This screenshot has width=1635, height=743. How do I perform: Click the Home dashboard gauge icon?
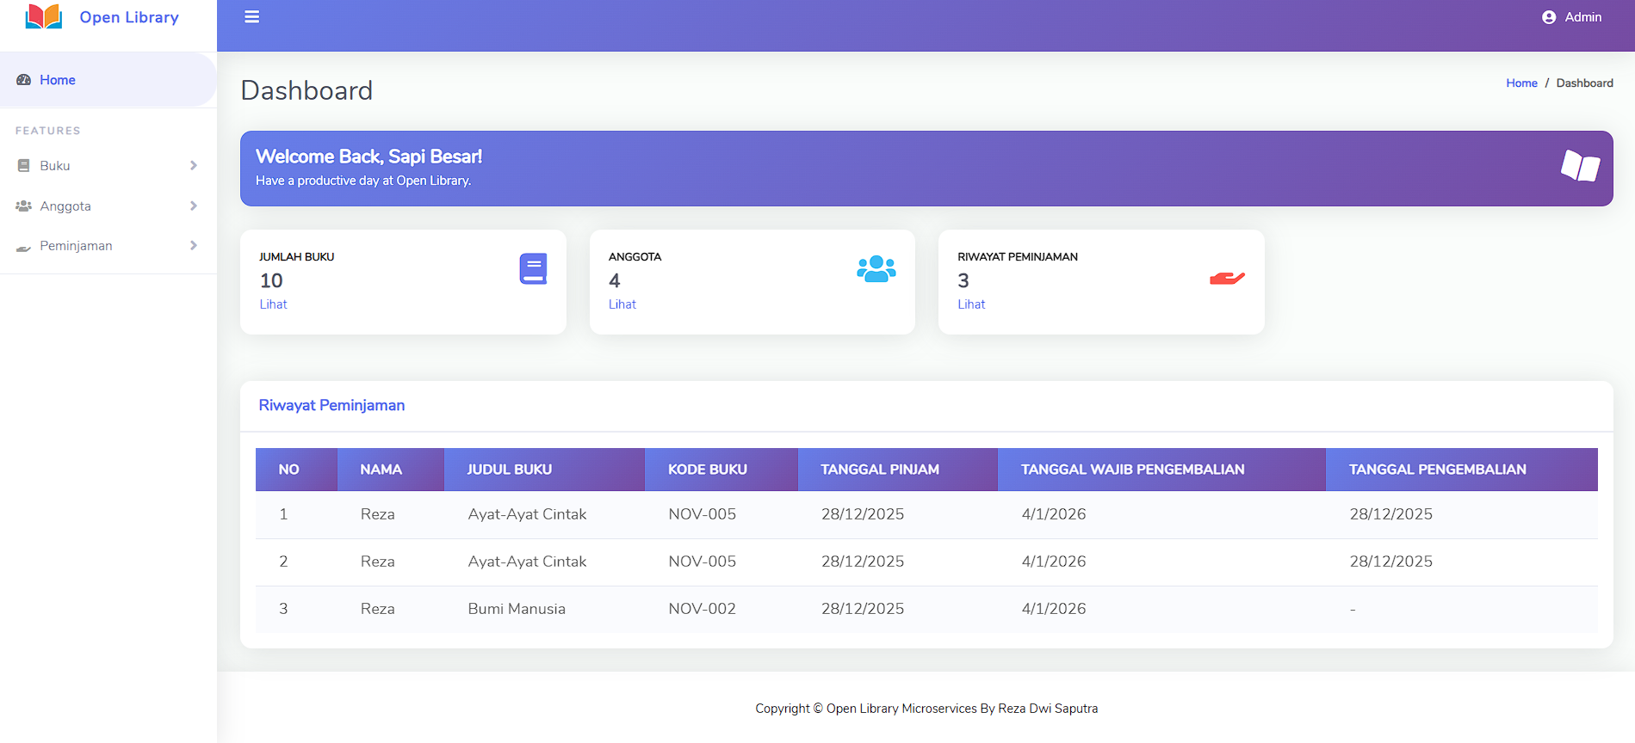point(24,80)
